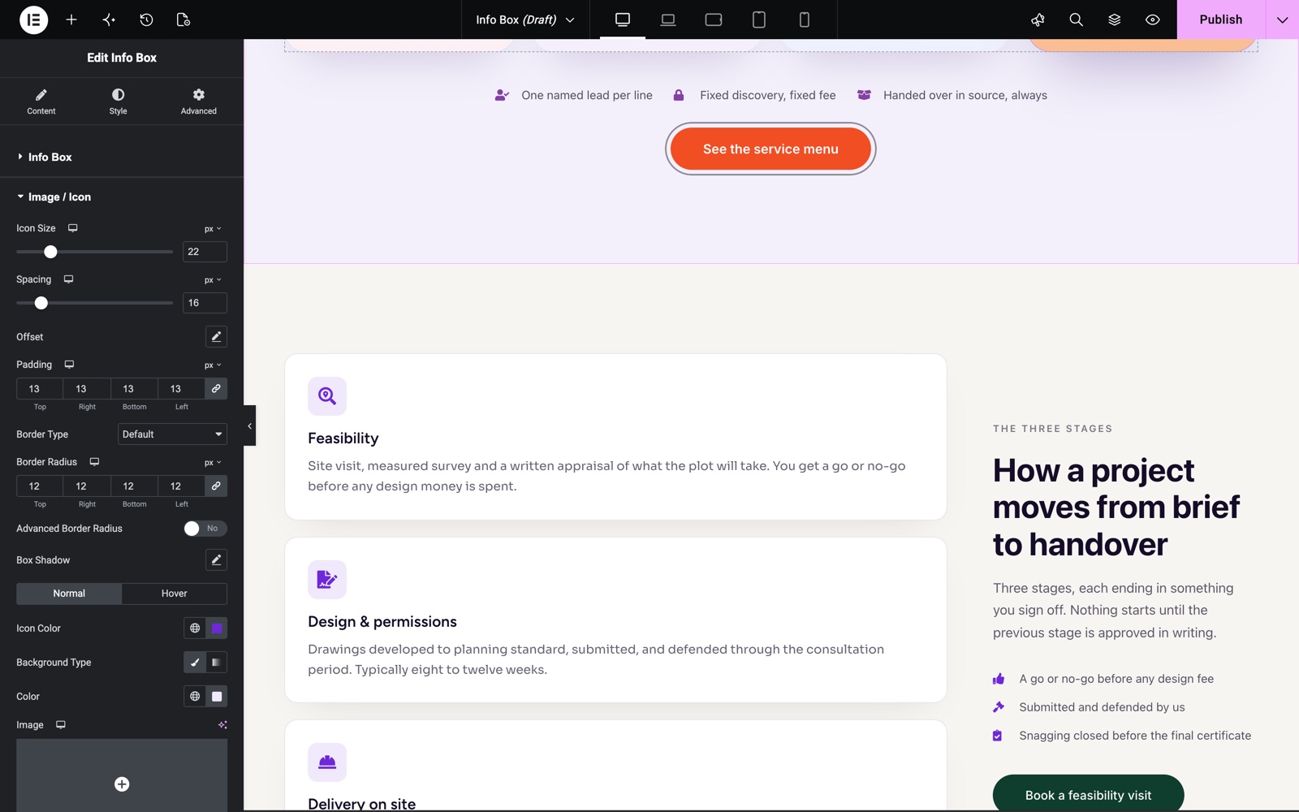This screenshot has height=812, width=1299.
Task: Change Icon Size unit px dropdown
Action: point(213,229)
